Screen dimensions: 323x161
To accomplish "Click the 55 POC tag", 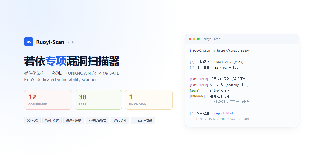I will pyautogui.click(x=32, y=120).
